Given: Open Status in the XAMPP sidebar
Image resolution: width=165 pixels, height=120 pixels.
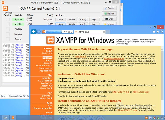Looking at the screenshot, I should (49, 60).
